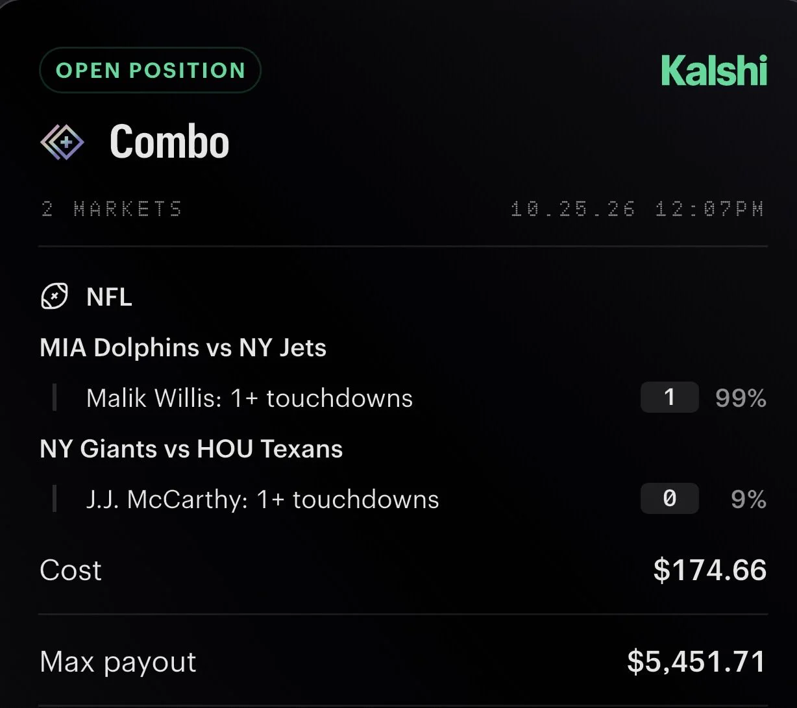Open MIA Dolphins vs NY Jets game
This screenshot has width=797, height=708.
point(183,348)
